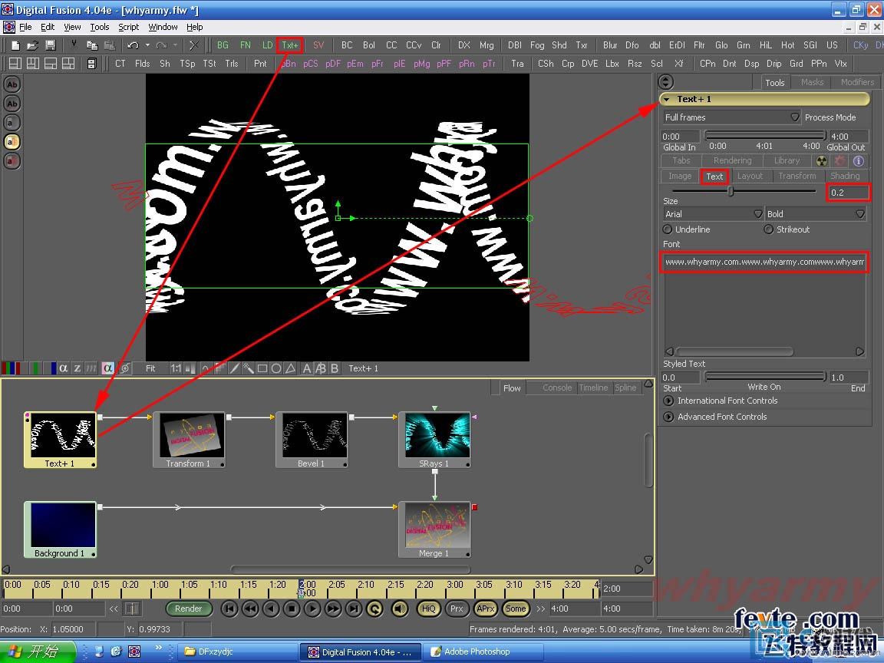Open the Full frames process mode dropdown
884x663 pixels.
[732, 117]
